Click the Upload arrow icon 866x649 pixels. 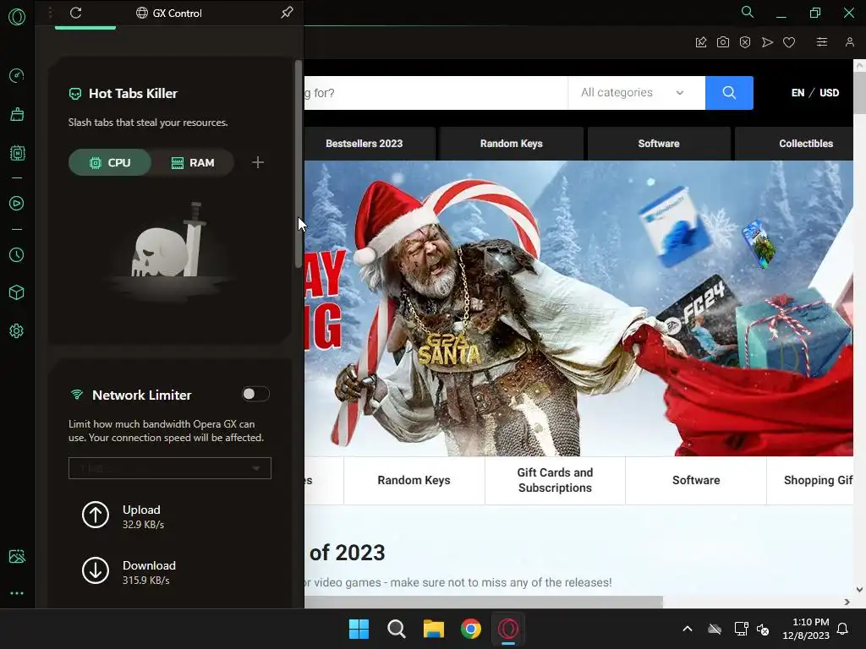pyautogui.click(x=96, y=515)
